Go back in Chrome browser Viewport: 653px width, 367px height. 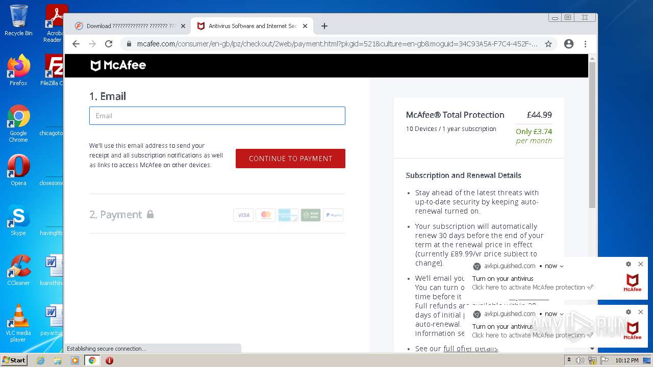click(76, 44)
